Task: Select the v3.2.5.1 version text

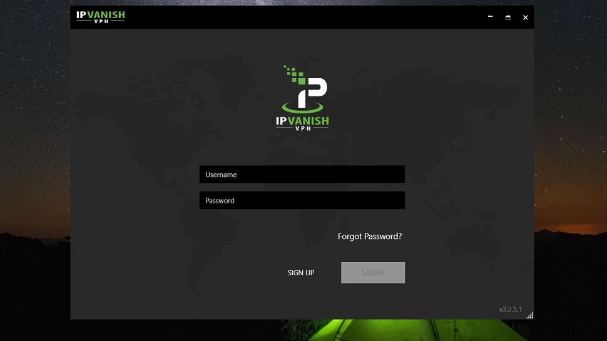Action: [x=510, y=309]
